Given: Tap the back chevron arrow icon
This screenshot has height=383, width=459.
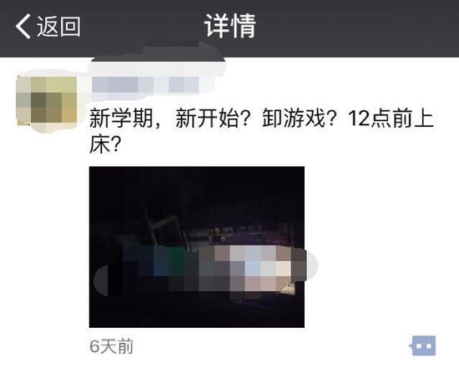Looking at the screenshot, I should (x=23, y=27).
